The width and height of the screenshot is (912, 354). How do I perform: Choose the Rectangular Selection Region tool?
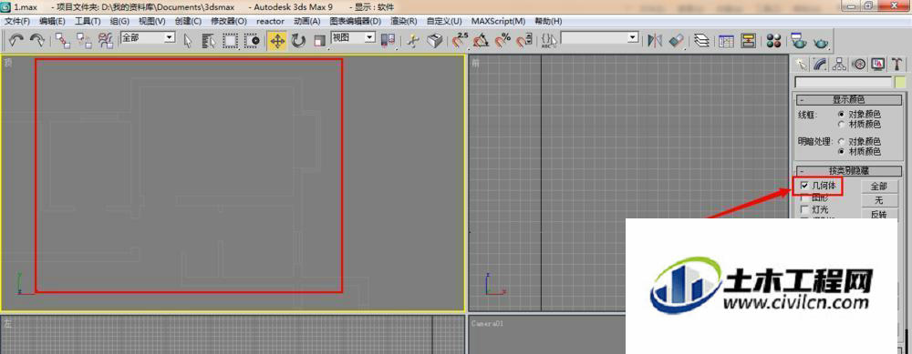coord(231,41)
